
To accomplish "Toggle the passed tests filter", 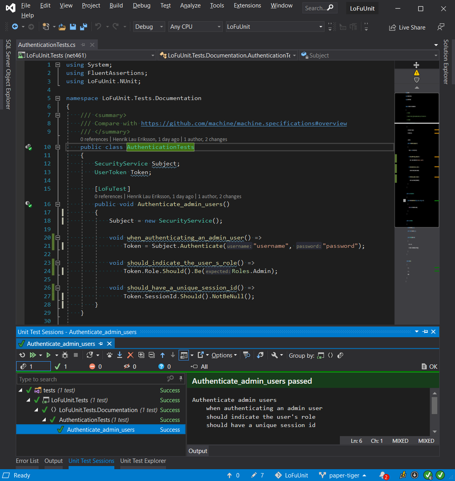I will (x=61, y=366).
